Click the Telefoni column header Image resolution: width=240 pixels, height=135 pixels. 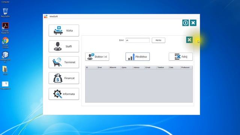pos(163,67)
